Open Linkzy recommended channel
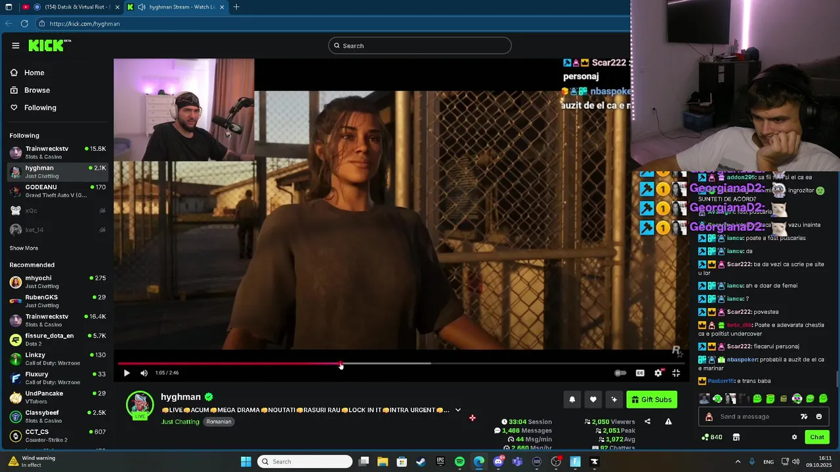The width and height of the screenshot is (840, 472). tap(58, 359)
